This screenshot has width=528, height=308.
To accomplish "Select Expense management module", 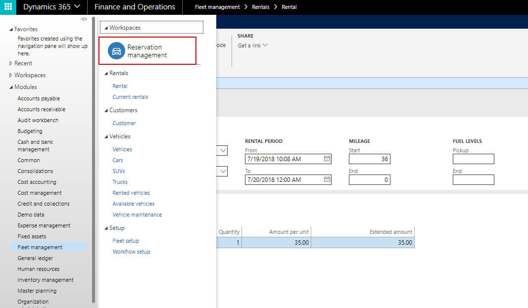I will pyautogui.click(x=44, y=225).
